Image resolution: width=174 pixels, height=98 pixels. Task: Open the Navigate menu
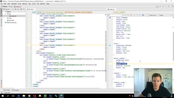14,4
